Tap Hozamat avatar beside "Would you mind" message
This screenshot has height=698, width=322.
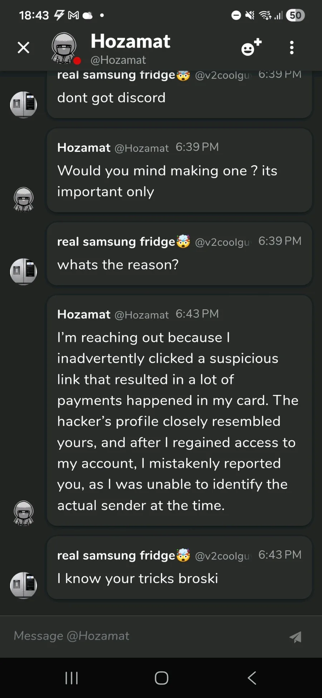[24, 200]
